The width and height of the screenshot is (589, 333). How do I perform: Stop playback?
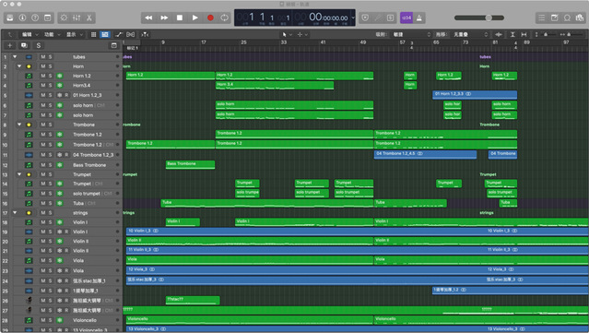pyautogui.click(x=180, y=18)
